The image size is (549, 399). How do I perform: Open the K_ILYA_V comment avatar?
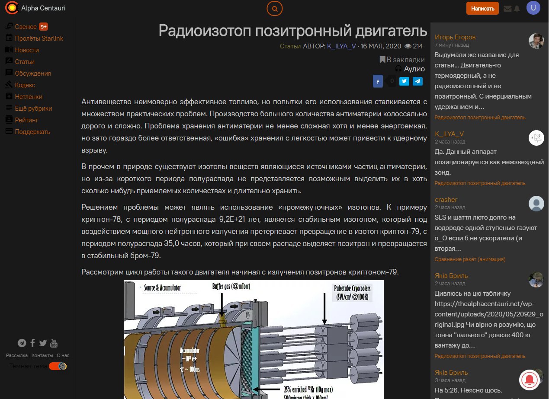536,138
